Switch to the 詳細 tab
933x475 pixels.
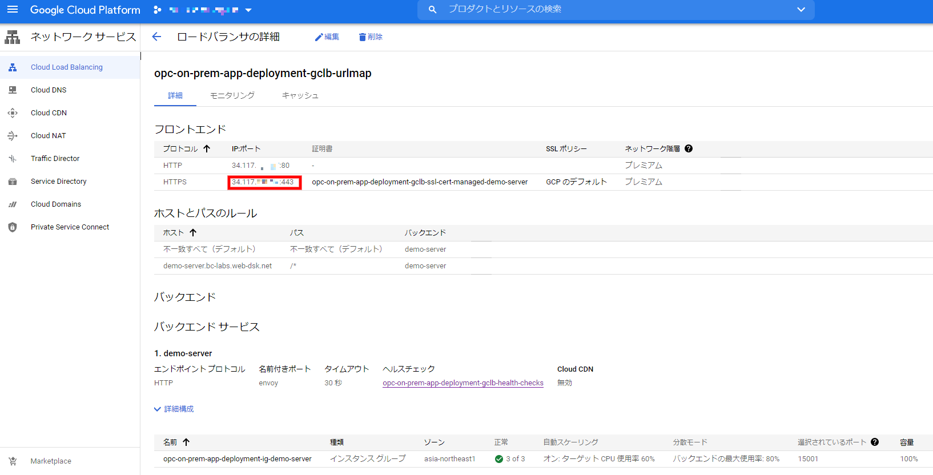[175, 95]
